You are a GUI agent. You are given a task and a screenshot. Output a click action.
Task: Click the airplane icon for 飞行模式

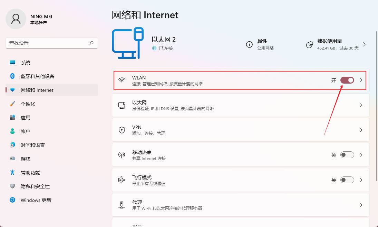122,180
